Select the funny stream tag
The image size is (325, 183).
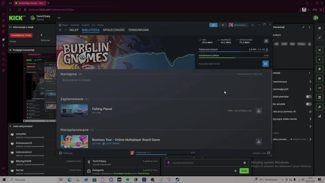301,44
